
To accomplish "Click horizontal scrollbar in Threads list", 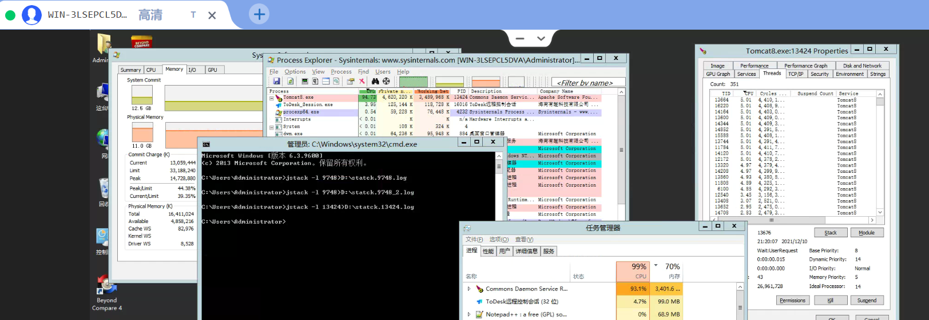I will click(792, 220).
